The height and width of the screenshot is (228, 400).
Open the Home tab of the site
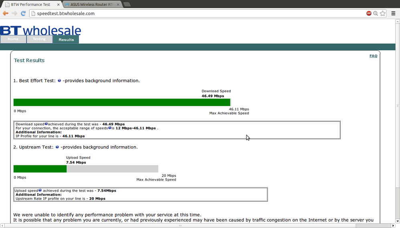[x=13, y=39]
